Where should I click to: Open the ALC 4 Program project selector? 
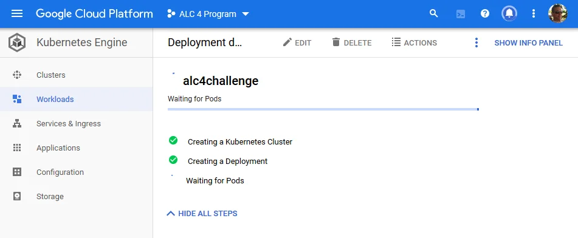[x=208, y=14]
